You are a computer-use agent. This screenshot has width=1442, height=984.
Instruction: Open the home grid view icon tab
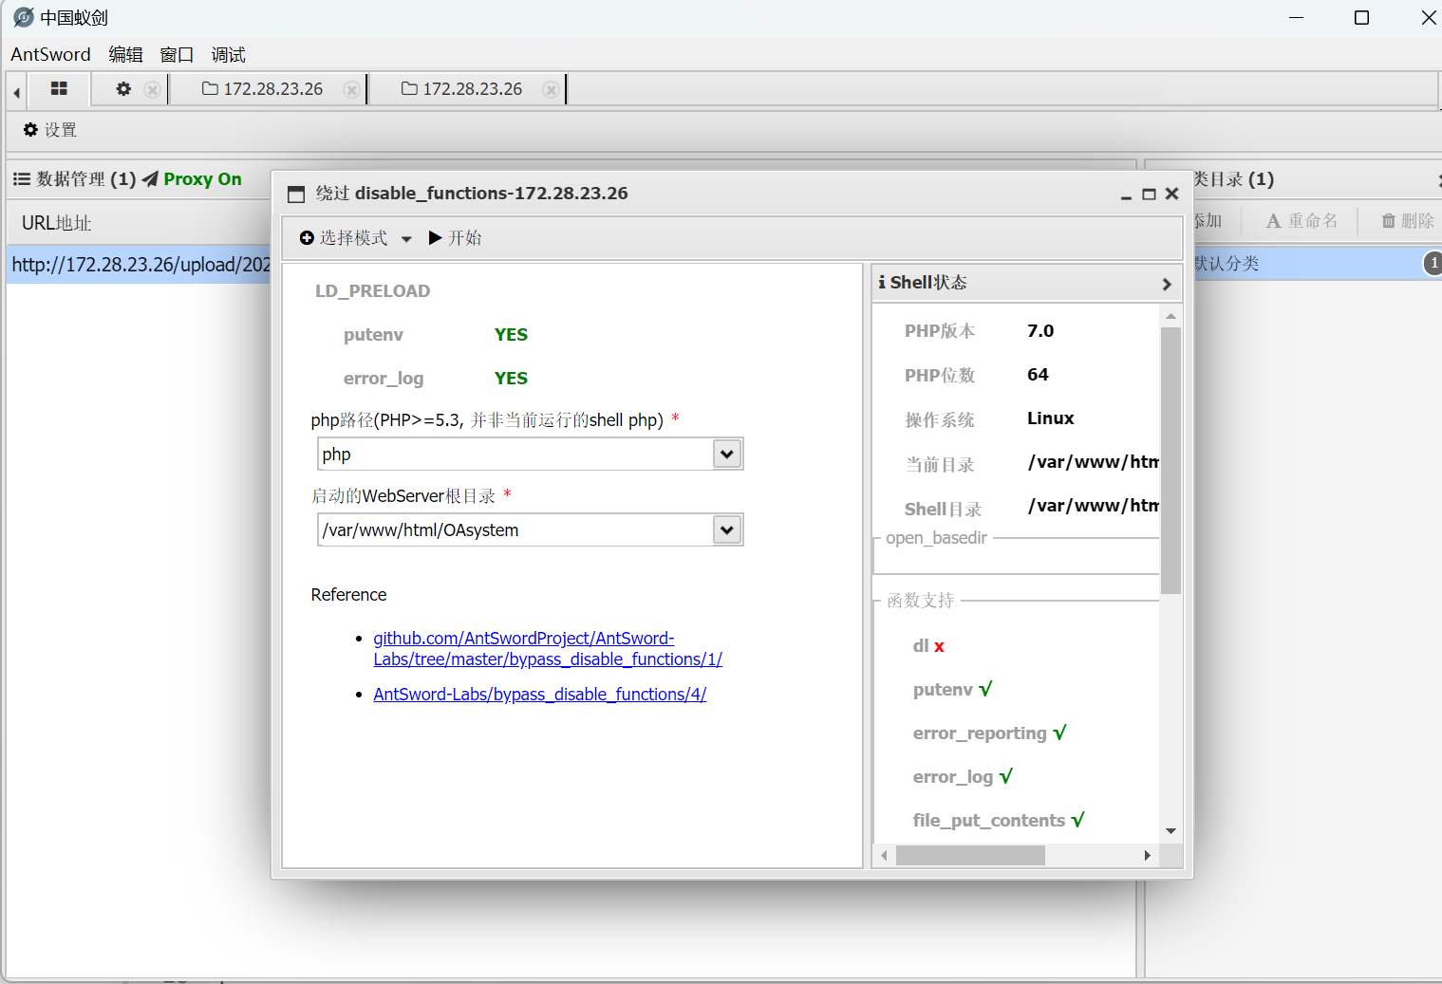click(59, 89)
